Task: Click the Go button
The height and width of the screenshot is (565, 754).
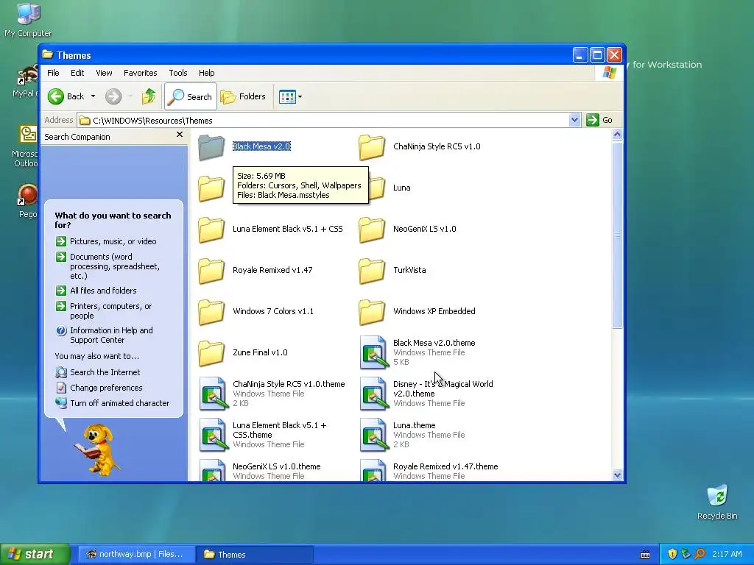Action: pos(599,120)
